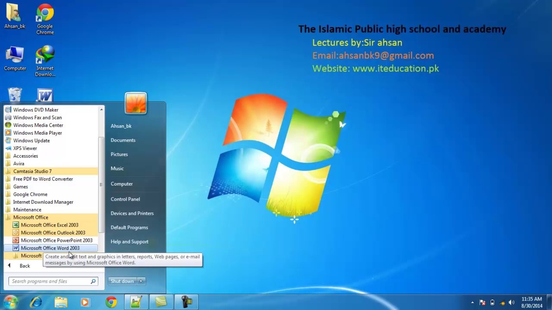This screenshot has width=552, height=310.
Task: Click the programs list scrollbar thumb
Action: click(101, 185)
